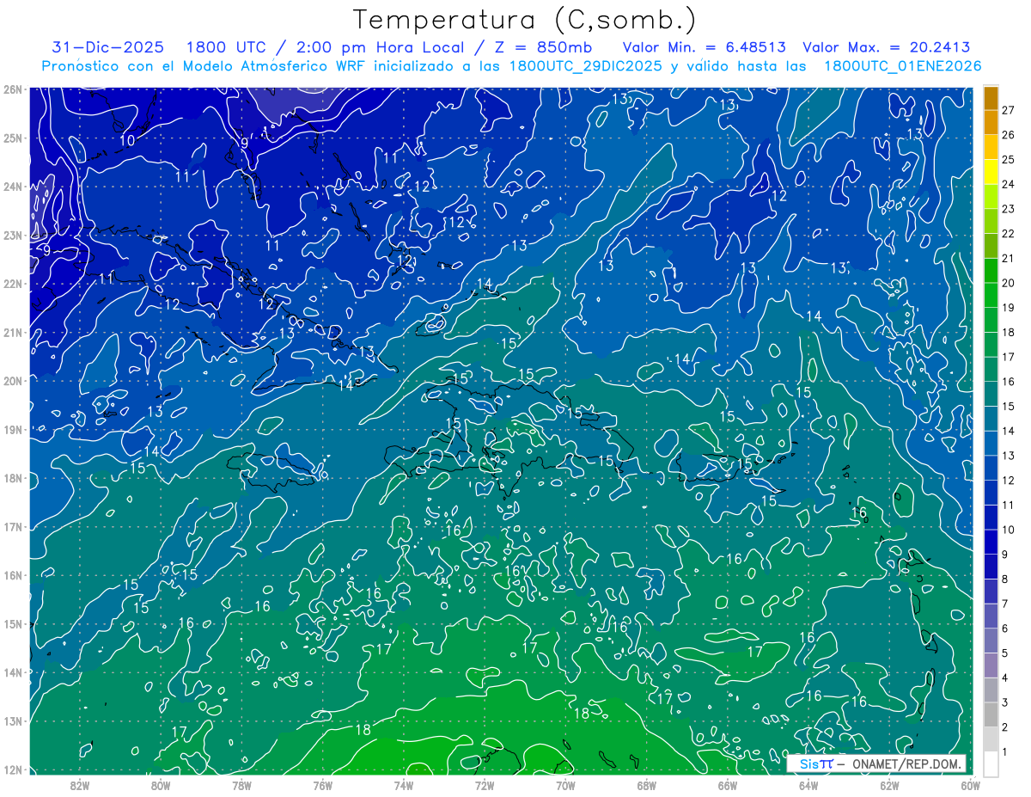Screen dimensions: 1031x797
Task: Click the "70W" longitude axis label
Action: coord(565,785)
